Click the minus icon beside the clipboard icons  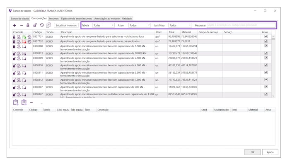tap(31, 102)
